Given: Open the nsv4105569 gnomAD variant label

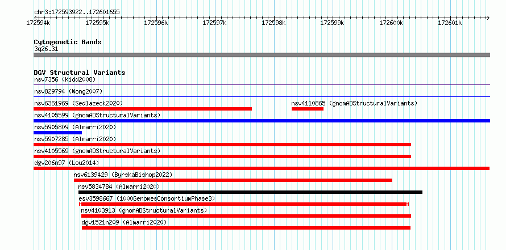Looking at the screenshot, I should 97,151.
